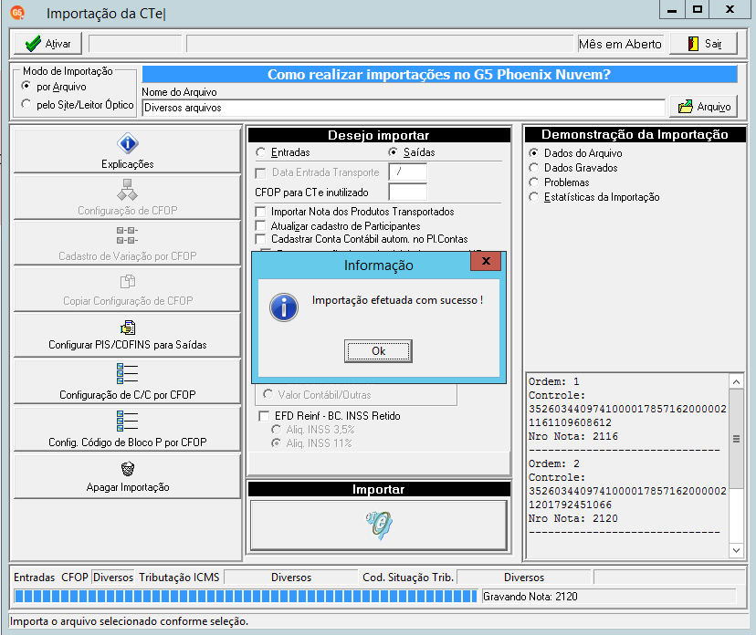The width and height of the screenshot is (756, 635).
Task: Select the por Arquivo import mode
Action: pyautogui.click(x=26, y=87)
